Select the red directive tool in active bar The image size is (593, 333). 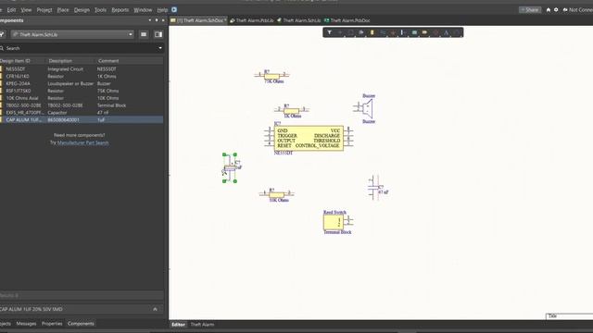point(435,33)
